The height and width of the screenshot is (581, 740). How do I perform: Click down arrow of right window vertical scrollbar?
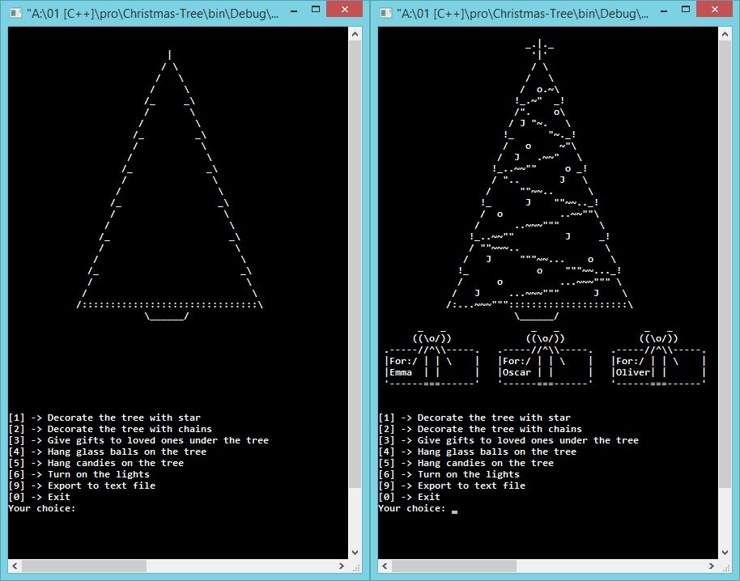pyautogui.click(x=725, y=552)
